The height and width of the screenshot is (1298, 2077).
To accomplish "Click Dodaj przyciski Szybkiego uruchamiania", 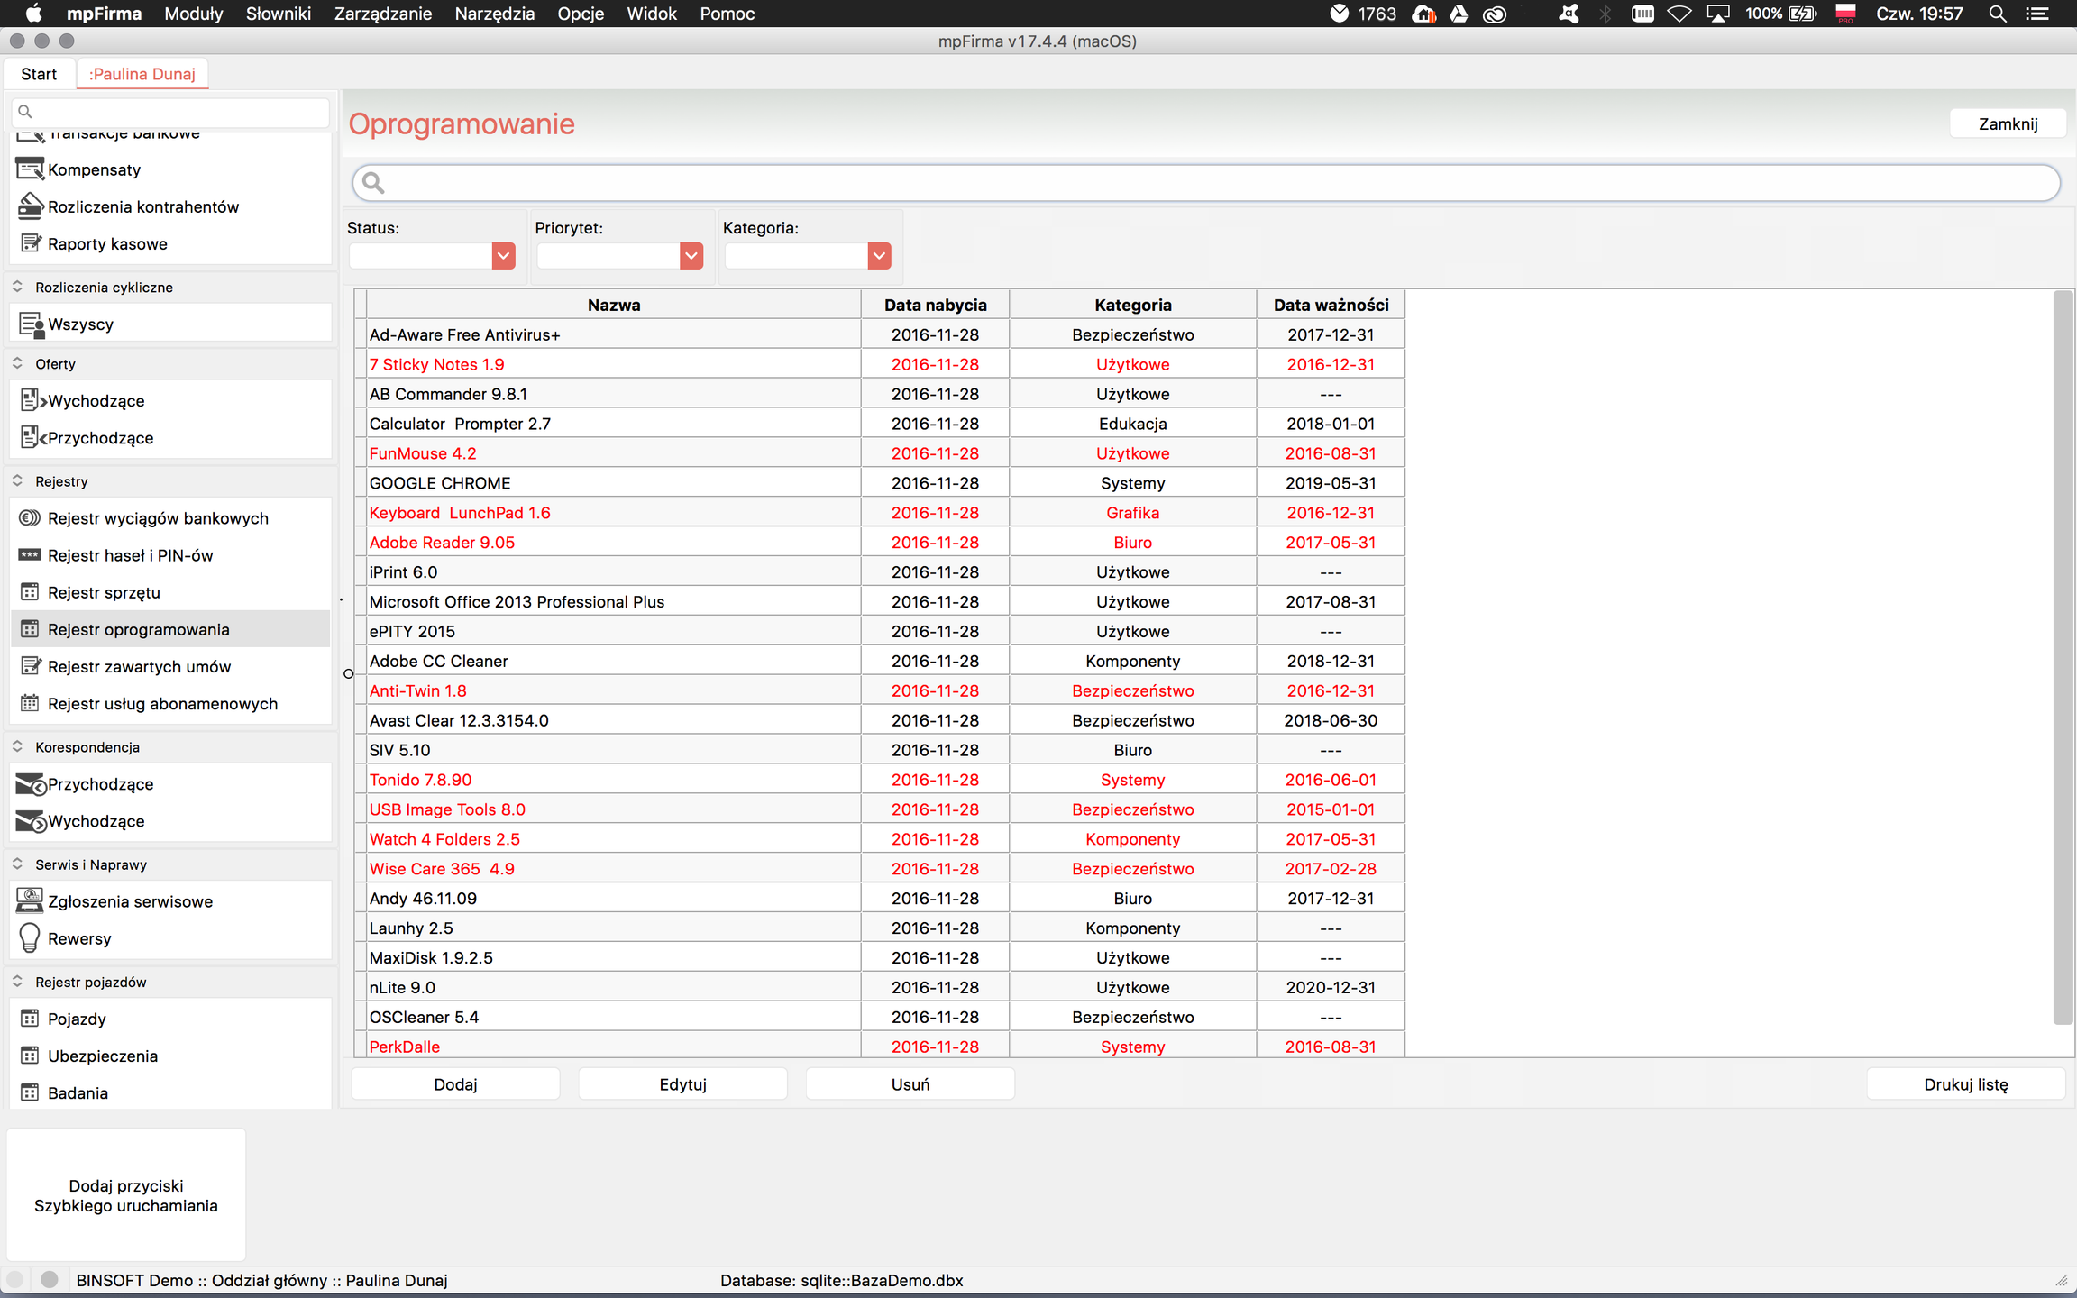I will coord(126,1195).
